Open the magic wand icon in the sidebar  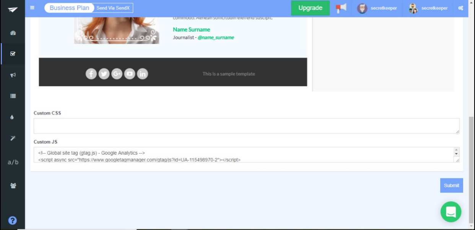pyautogui.click(x=13, y=138)
